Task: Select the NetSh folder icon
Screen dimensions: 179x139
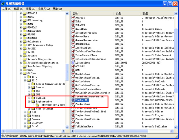Action: click(25, 52)
